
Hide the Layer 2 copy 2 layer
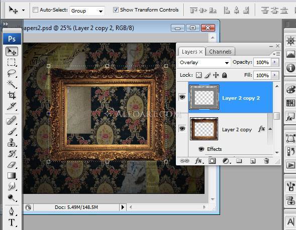(182, 97)
